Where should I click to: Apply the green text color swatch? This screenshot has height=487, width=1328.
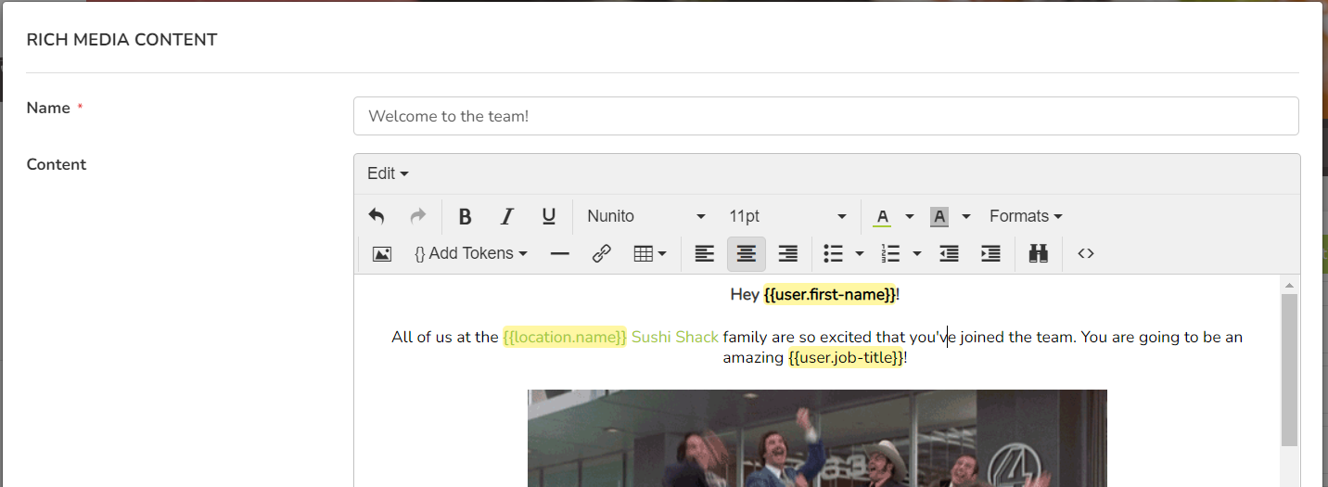[x=882, y=216]
